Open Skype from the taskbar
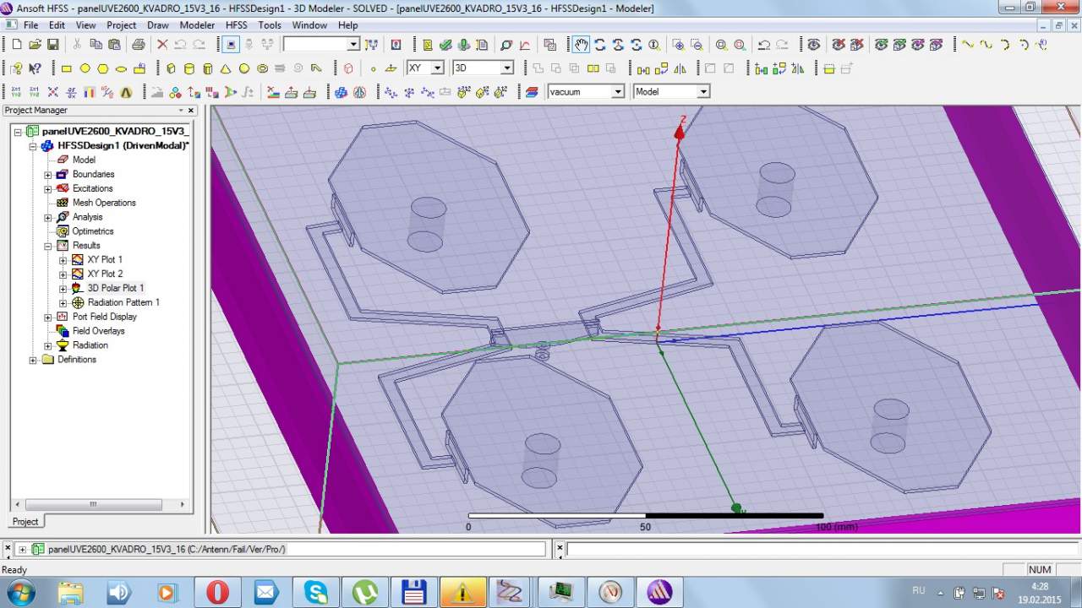This screenshot has width=1082, height=608. click(315, 591)
